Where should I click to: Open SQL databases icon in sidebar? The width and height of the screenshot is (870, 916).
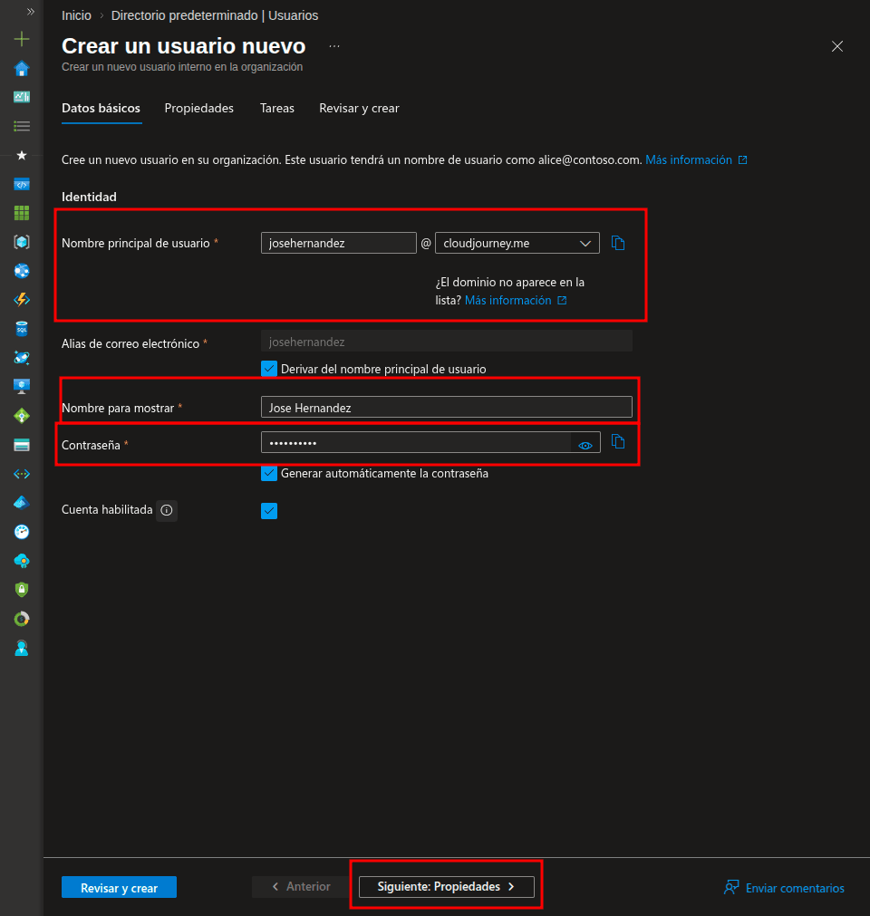click(x=22, y=328)
